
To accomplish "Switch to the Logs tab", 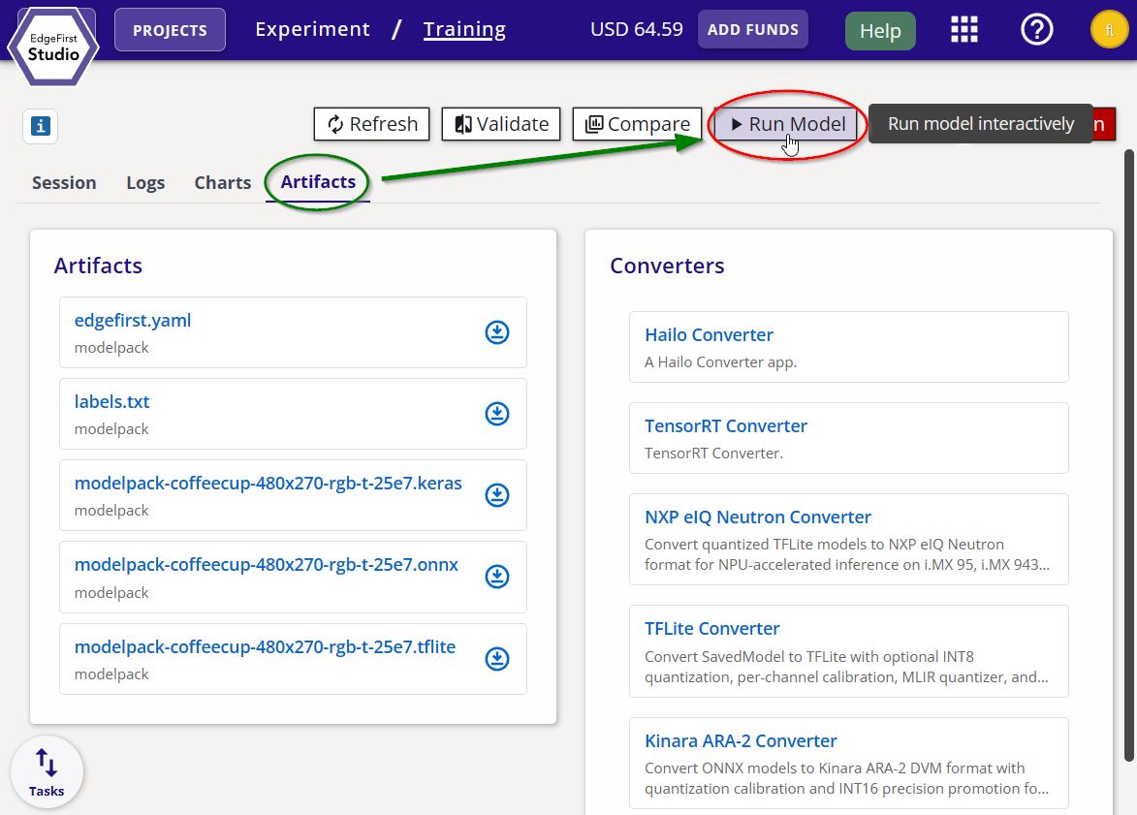I will click(145, 182).
